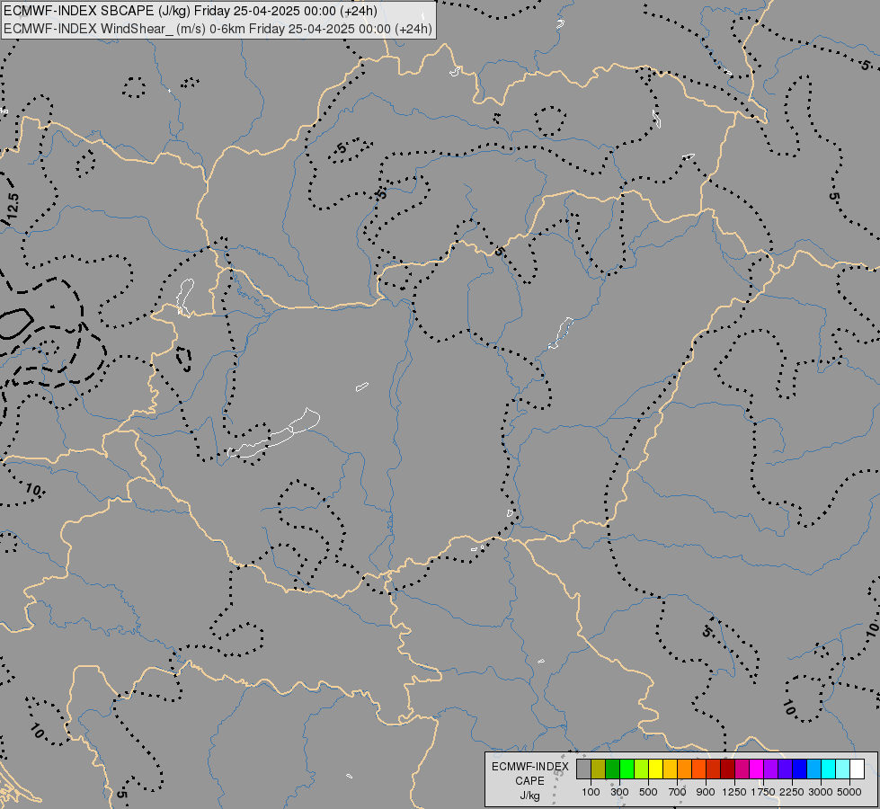Click the gray swatch in the CAPE legend
880x809 pixels.
click(583, 769)
